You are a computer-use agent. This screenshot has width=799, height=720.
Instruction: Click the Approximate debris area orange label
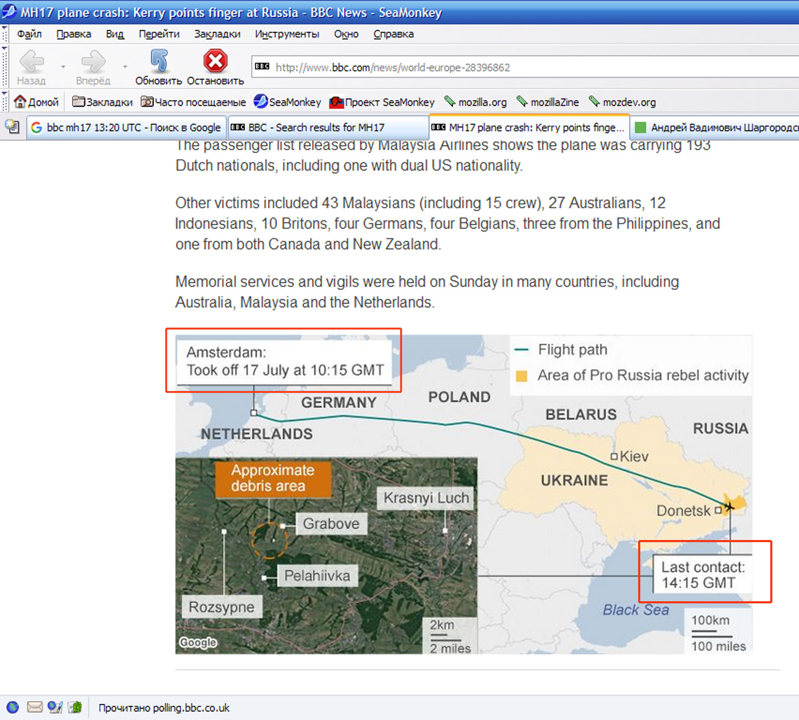273,478
